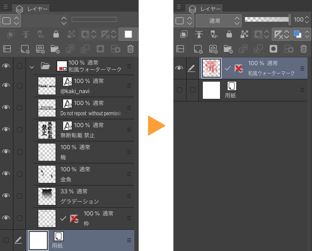This screenshot has width=312, height=251.
Task: Click the 無断転載 禁止 layer thumbnail
Action: click(x=47, y=130)
